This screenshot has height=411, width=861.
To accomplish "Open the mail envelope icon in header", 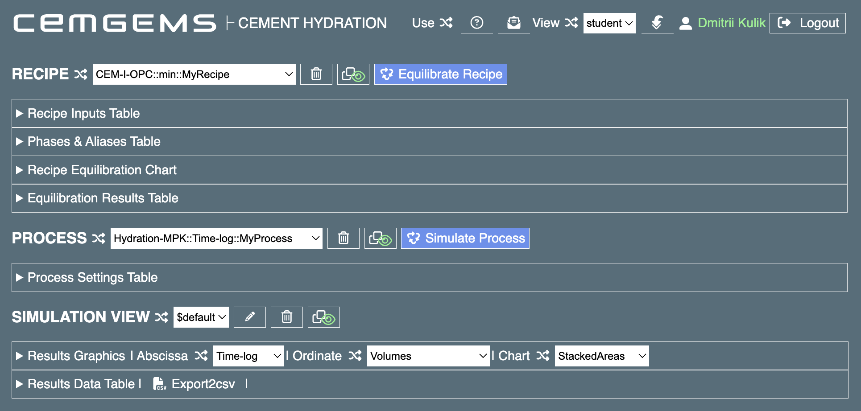I will pos(513,23).
